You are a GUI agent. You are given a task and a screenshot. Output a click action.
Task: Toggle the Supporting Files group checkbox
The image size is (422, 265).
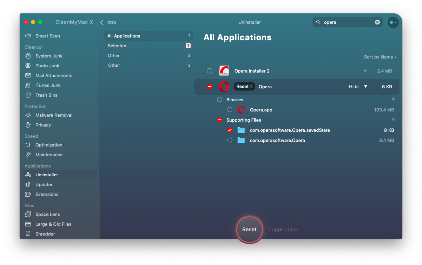[220, 120]
